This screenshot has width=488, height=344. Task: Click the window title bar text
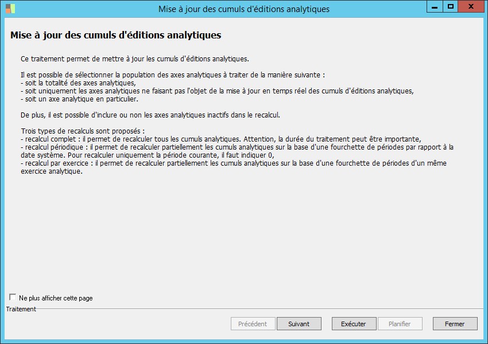tap(244, 9)
